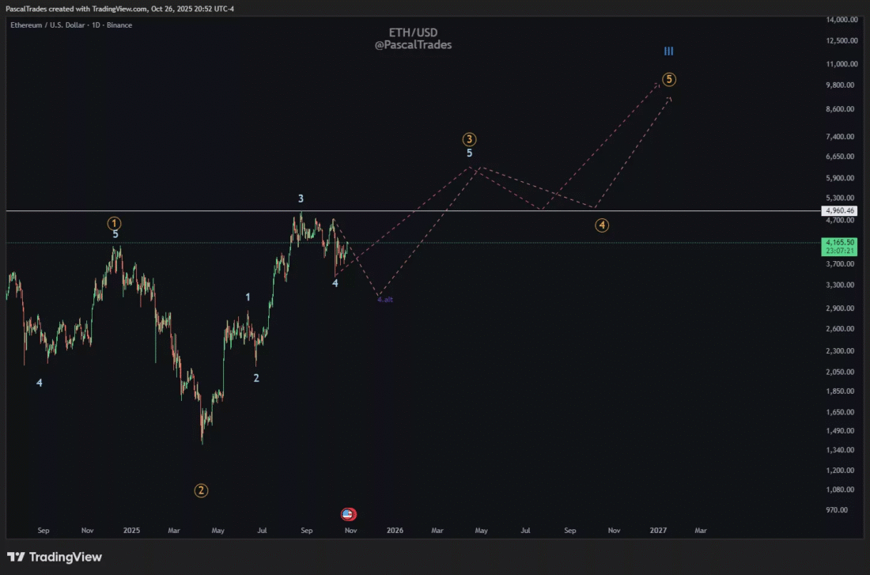Open the US flag economic event marker
The width and height of the screenshot is (870, 575).
[349, 514]
